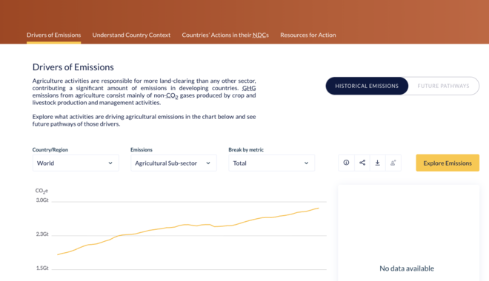Click the greyed-out add-user icon

tap(393, 163)
